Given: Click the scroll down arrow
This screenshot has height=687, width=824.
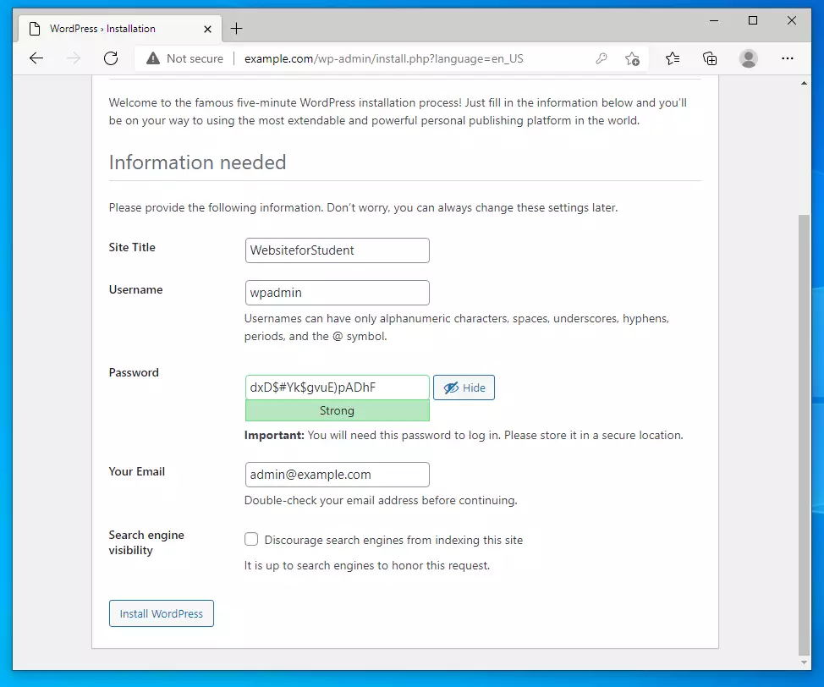Looking at the screenshot, I should [x=804, y=662].
